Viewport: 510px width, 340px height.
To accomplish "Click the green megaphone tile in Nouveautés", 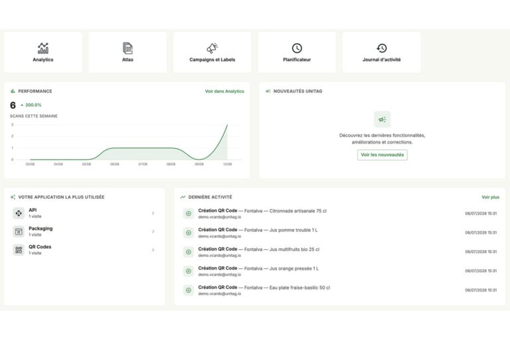I will [x=382, y=120].
